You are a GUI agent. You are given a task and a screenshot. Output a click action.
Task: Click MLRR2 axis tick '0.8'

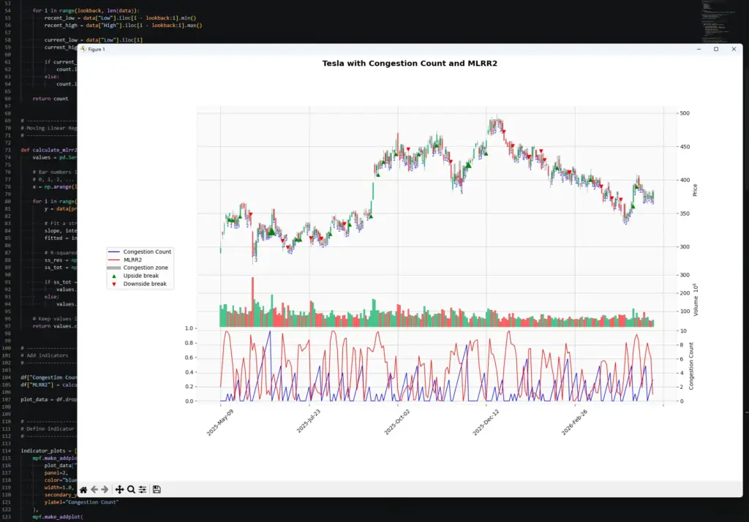[x=189, y=343]
